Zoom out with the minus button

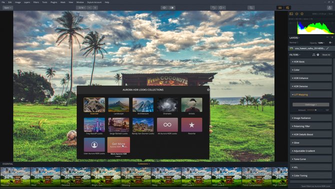pyautogui.click(x=89, y=8)
